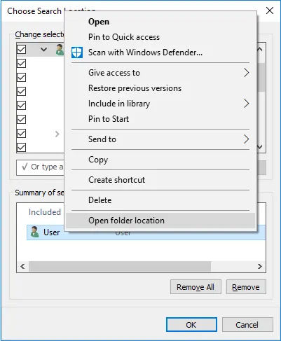Click the horizontal scrollbar left arrow
Image resolution: width=281 pixels, height=341 pixels.
pos(22,266)
